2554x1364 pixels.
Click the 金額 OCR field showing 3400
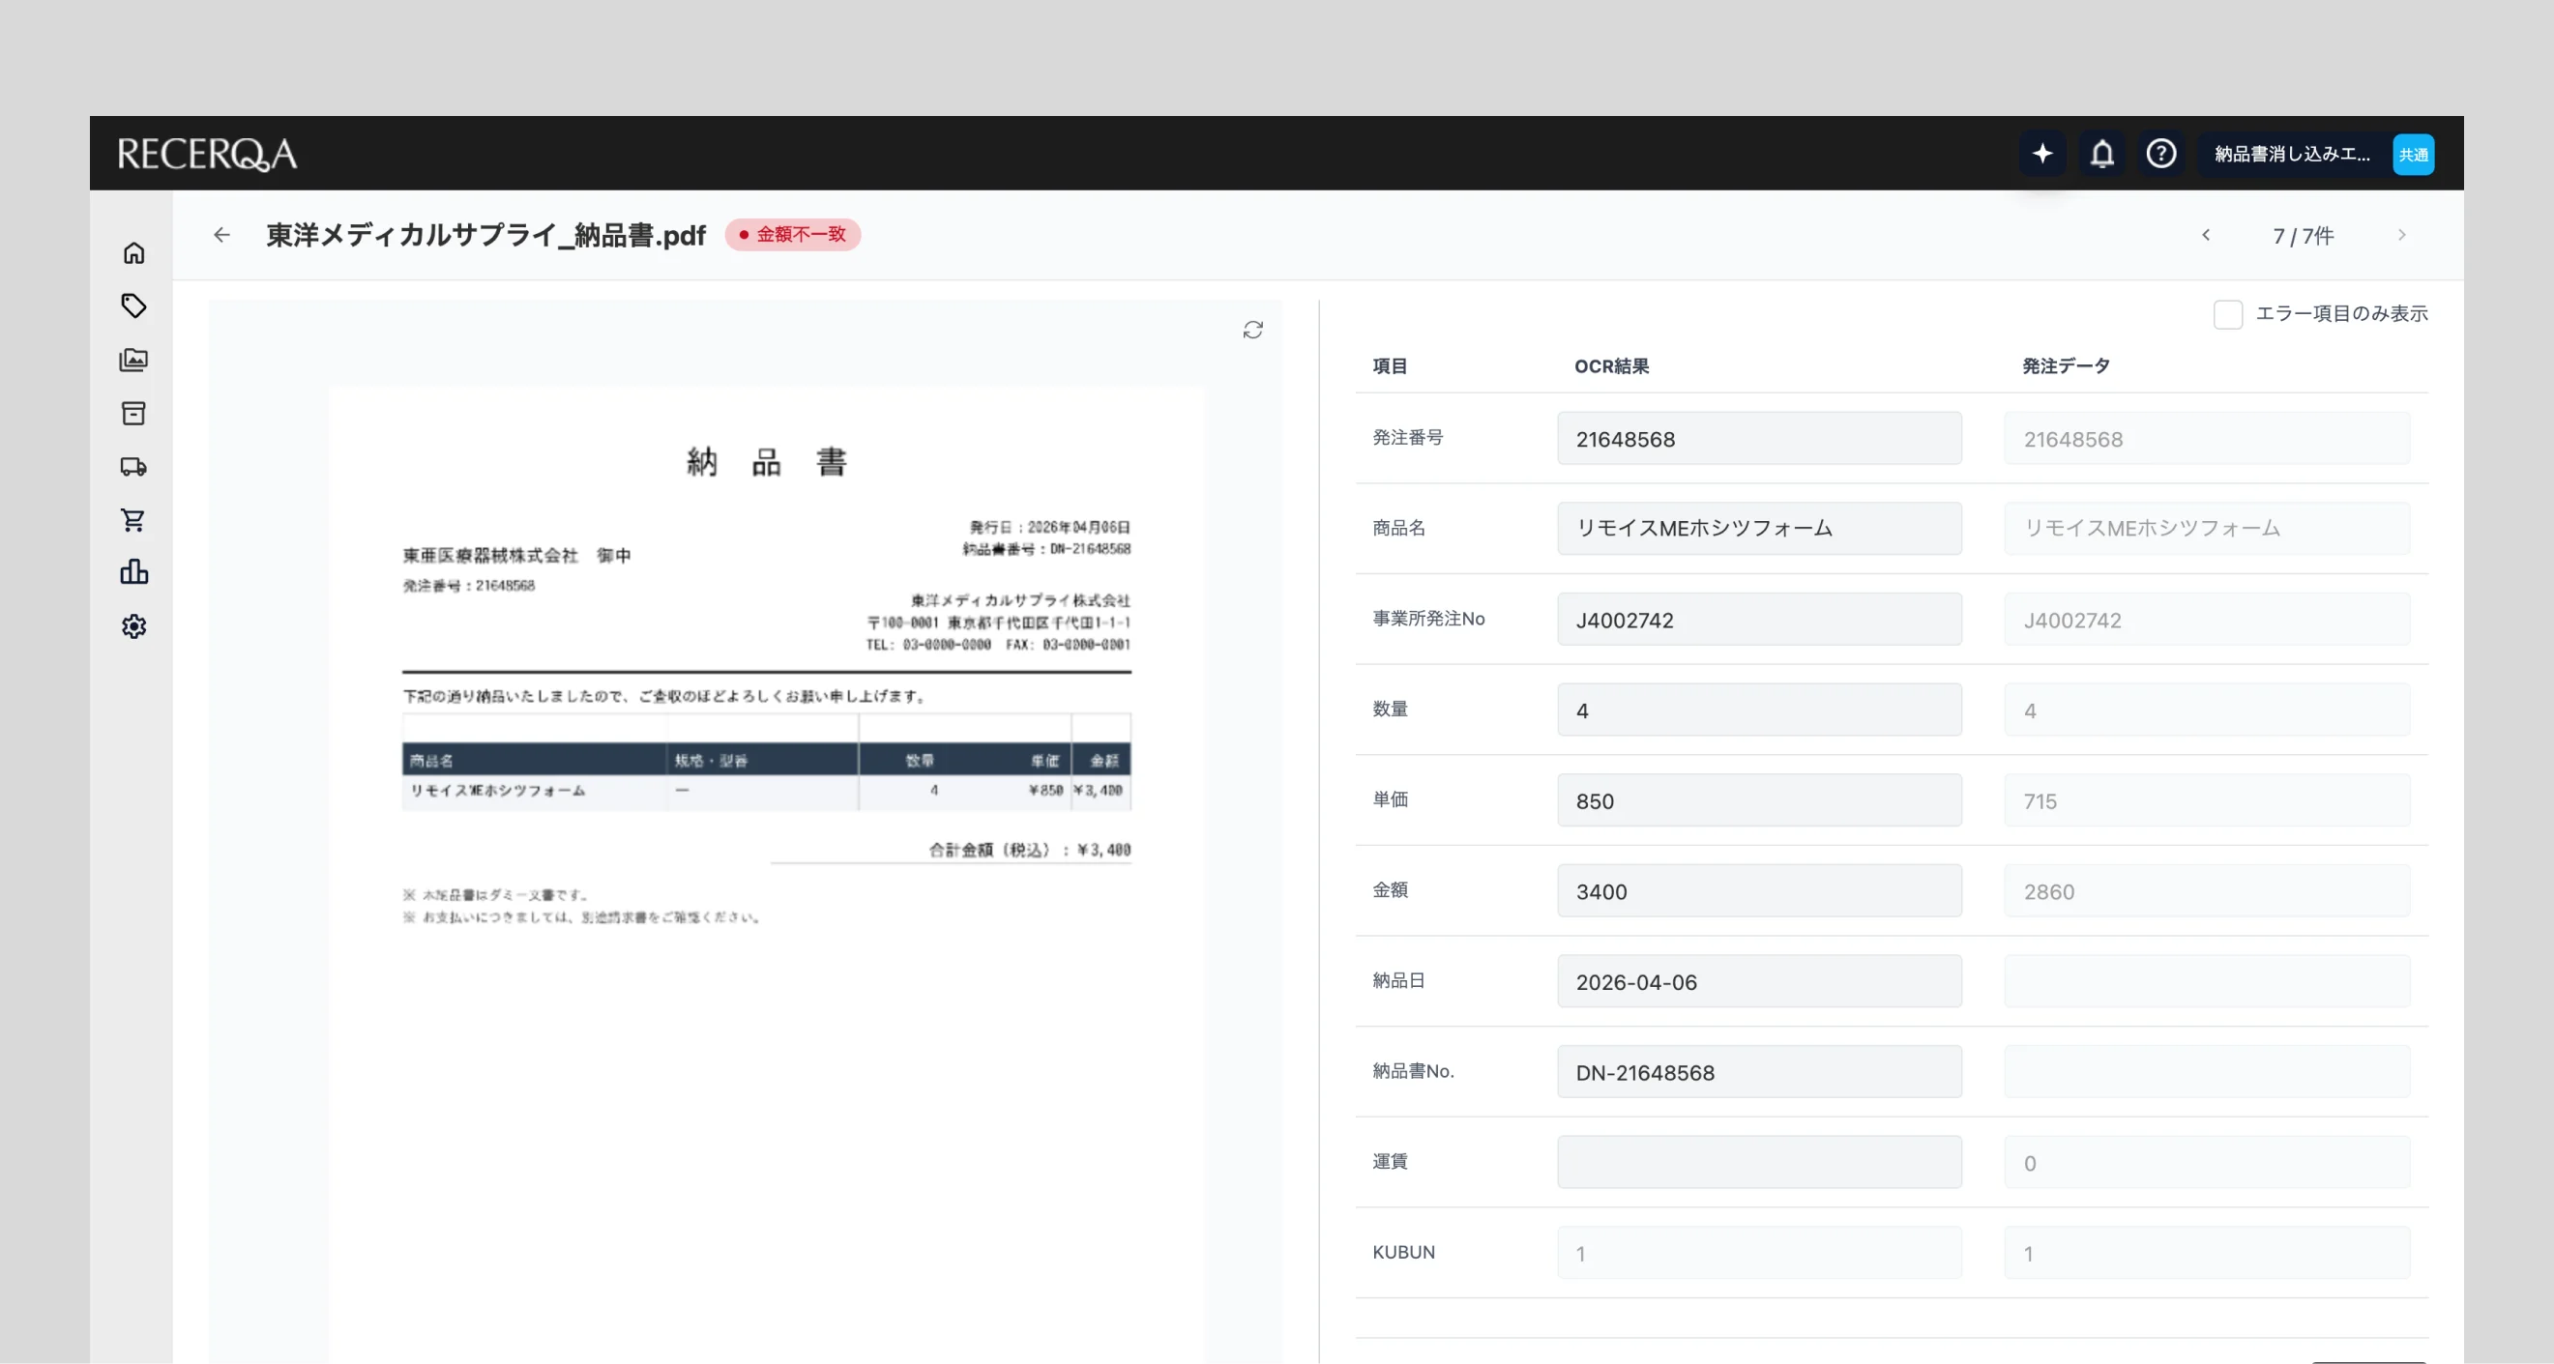point(1758,890)
